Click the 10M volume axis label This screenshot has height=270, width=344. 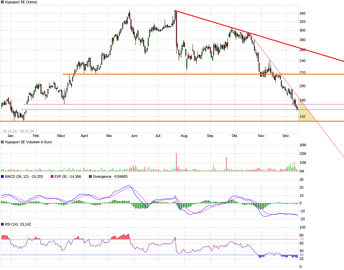coord(303,163)
